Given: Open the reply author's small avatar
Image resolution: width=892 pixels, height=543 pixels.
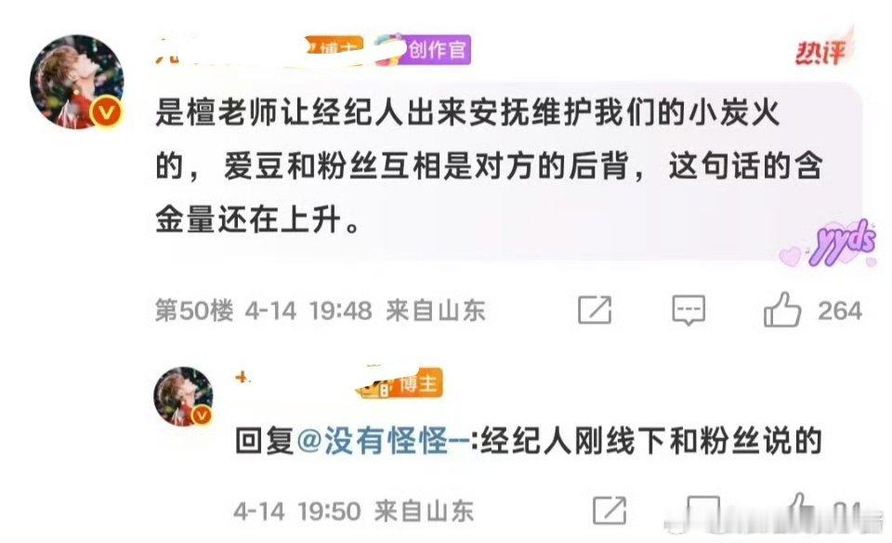Looking at the screenshot, I should (183, 396).
